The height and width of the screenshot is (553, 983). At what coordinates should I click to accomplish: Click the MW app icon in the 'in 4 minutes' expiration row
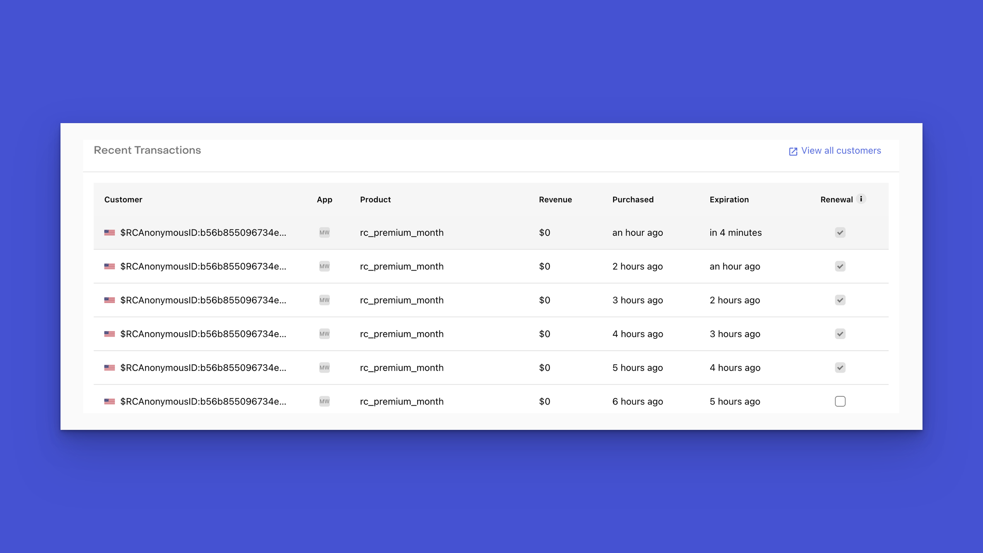pyautogui.click(x=324, y=233)
